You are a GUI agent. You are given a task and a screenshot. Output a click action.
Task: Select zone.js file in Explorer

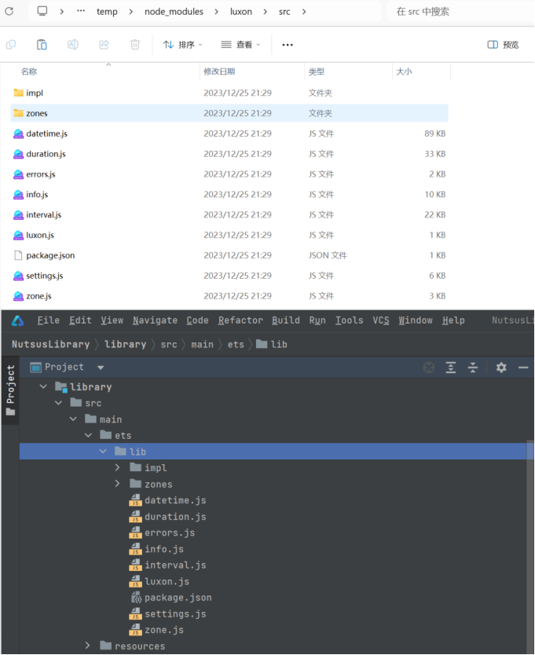pos(229,296)
